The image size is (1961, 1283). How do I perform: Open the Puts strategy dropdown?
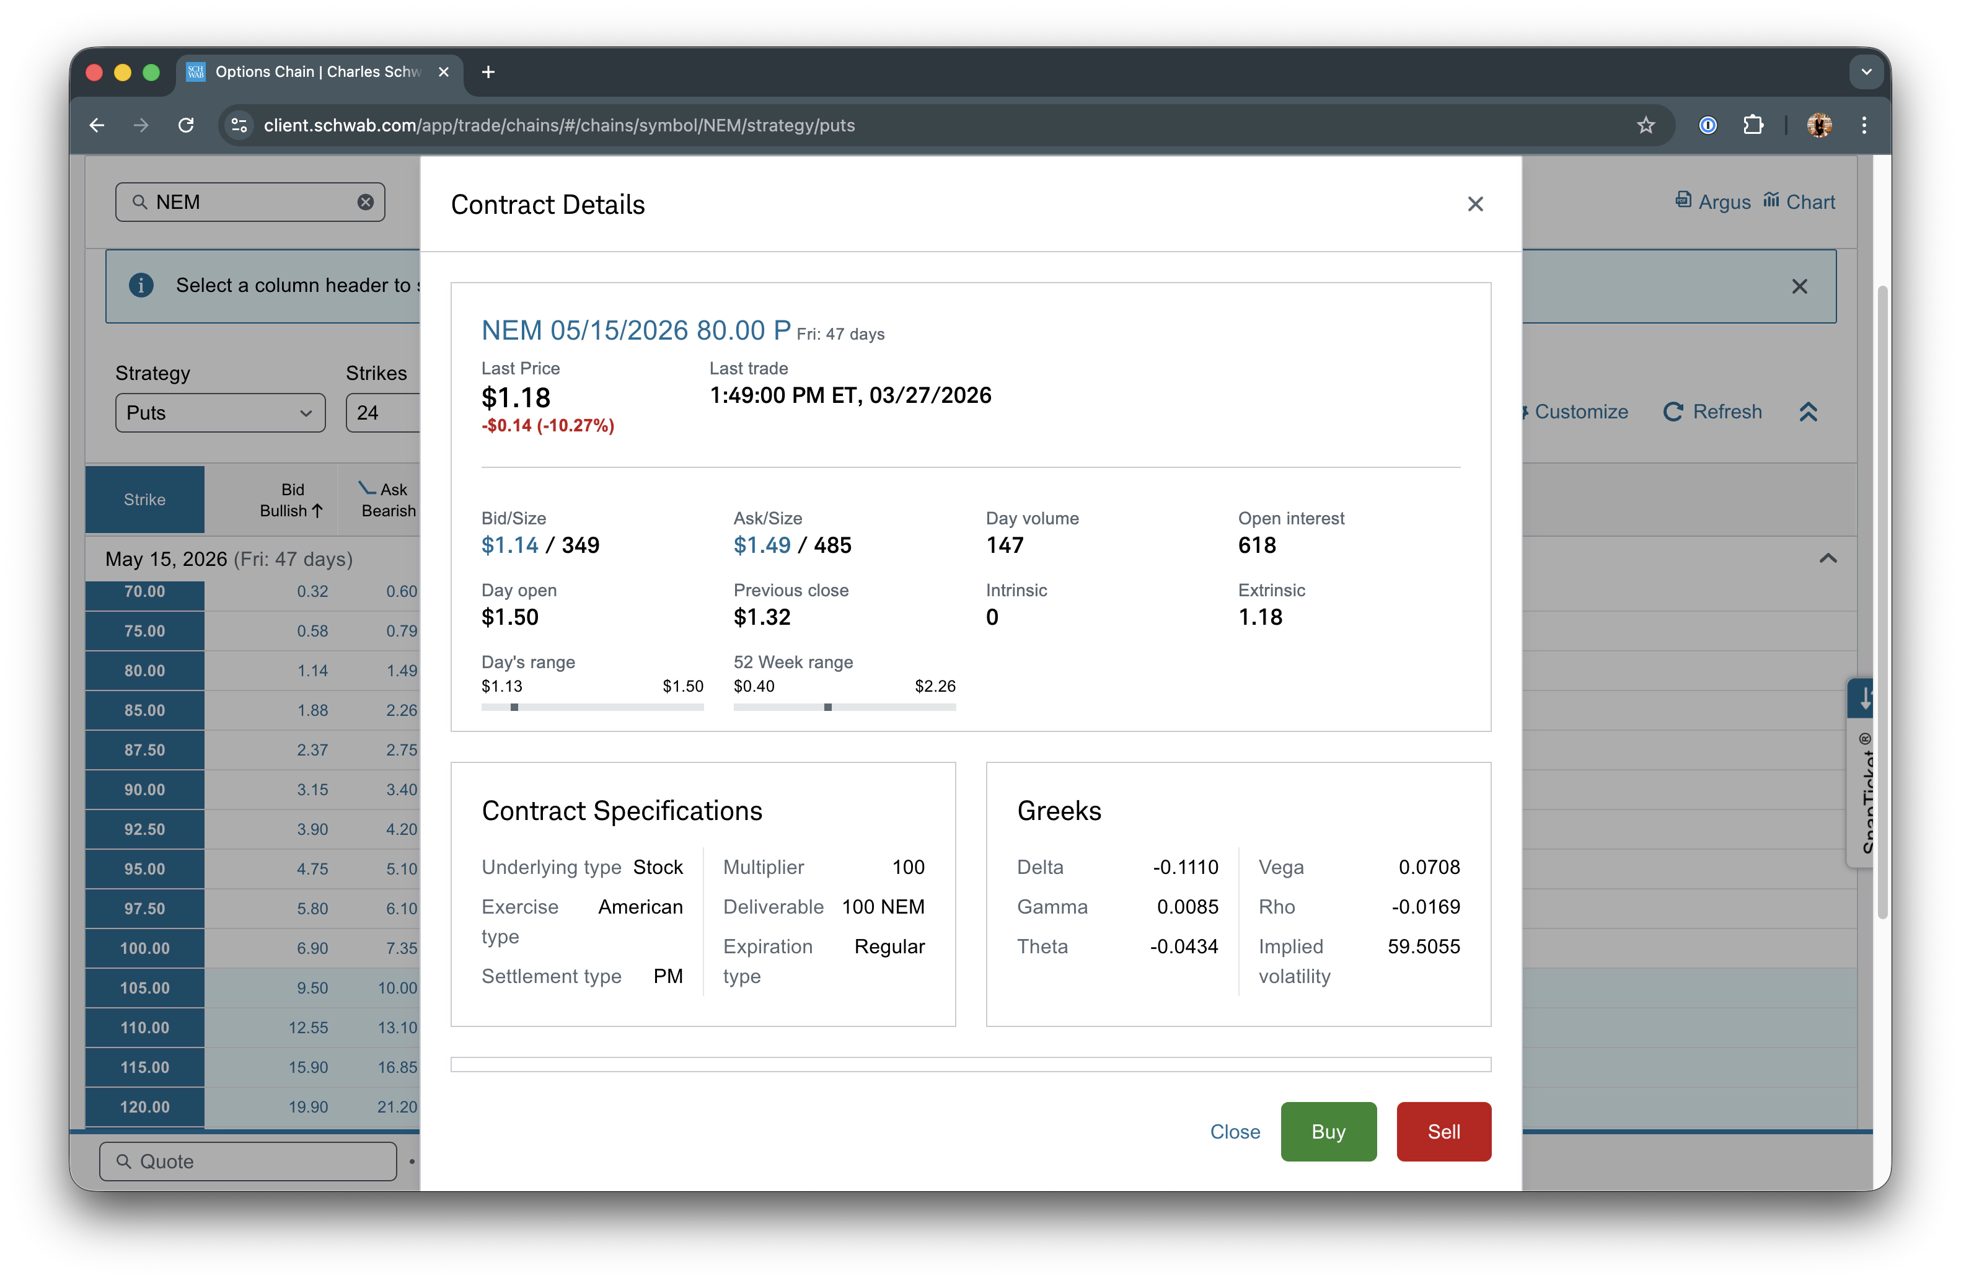coord(220,413)
